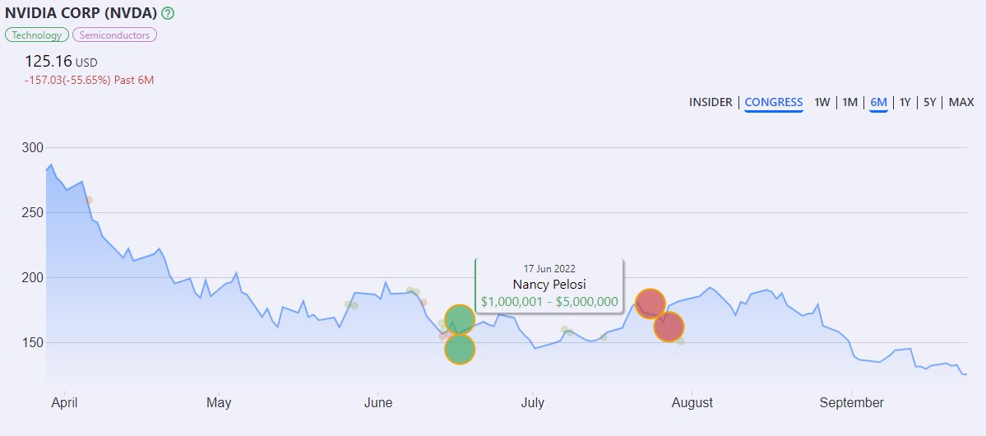
Task: Open the Technology sector tag
Action: [37, 35]
